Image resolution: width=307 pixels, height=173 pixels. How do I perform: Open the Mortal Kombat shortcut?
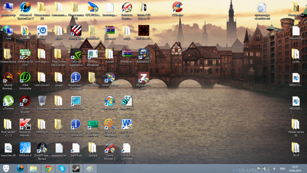[8, 77]
